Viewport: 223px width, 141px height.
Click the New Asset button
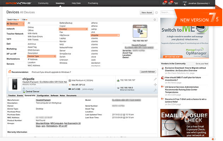[146, 12]
